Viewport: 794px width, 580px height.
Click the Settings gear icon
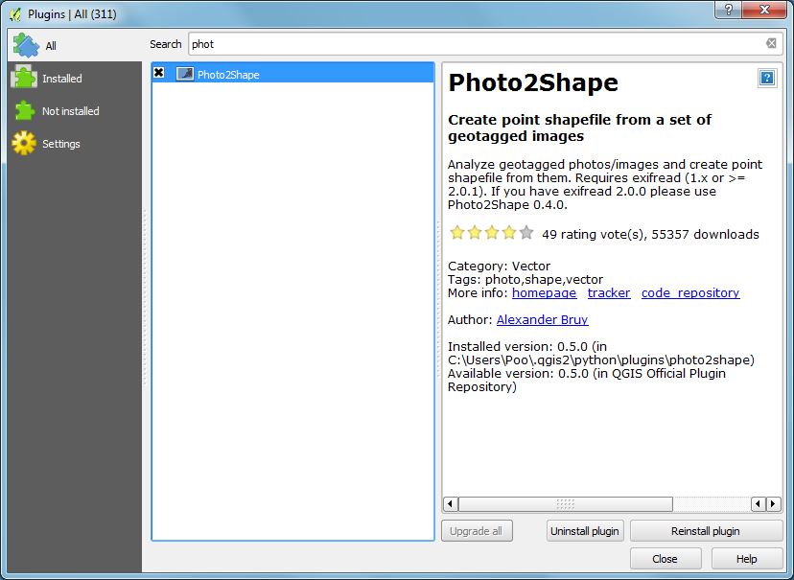pos(24,143)
